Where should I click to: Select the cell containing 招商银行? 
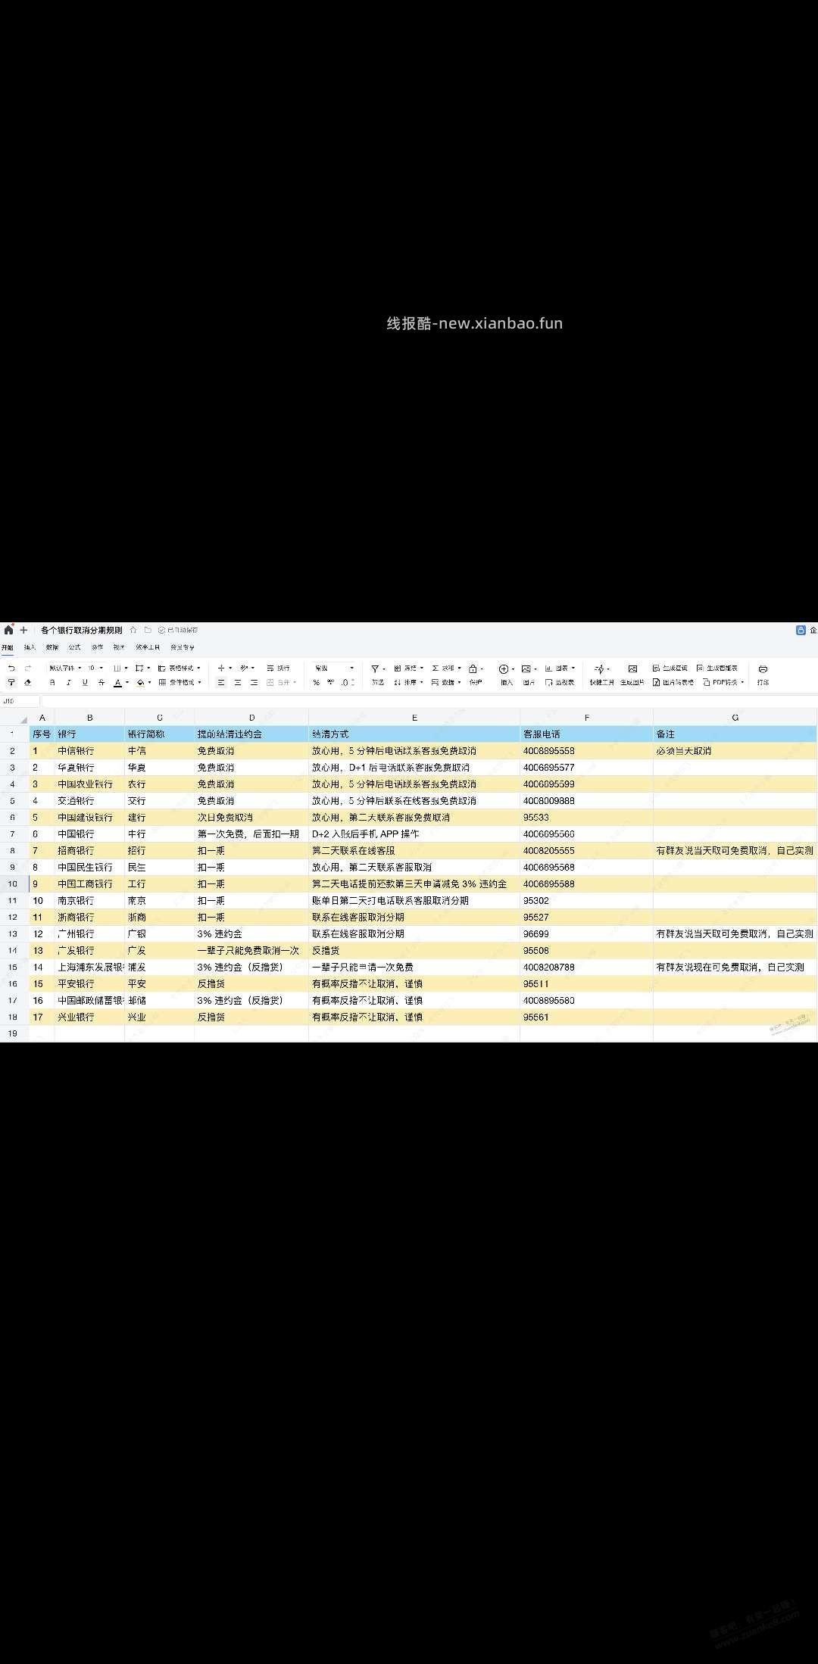[x=89, y=851]
